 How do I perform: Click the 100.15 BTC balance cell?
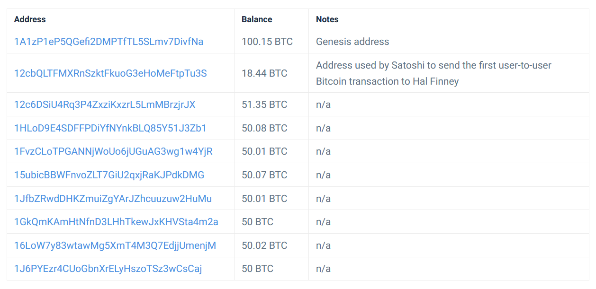267,42
